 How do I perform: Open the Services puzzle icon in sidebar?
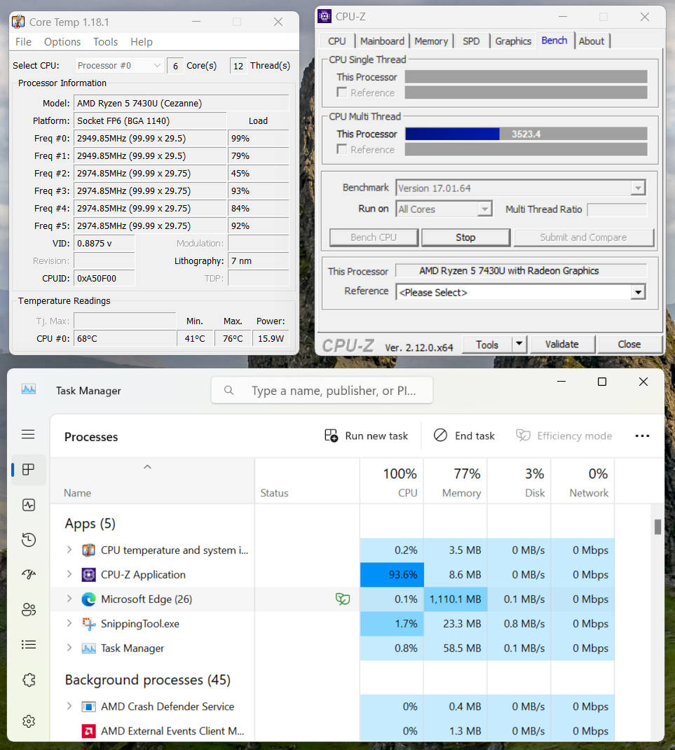click(29, 680)
